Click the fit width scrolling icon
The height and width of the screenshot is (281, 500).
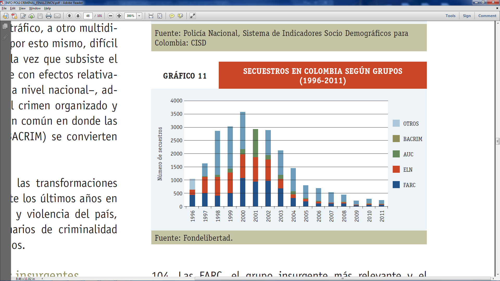151,16
